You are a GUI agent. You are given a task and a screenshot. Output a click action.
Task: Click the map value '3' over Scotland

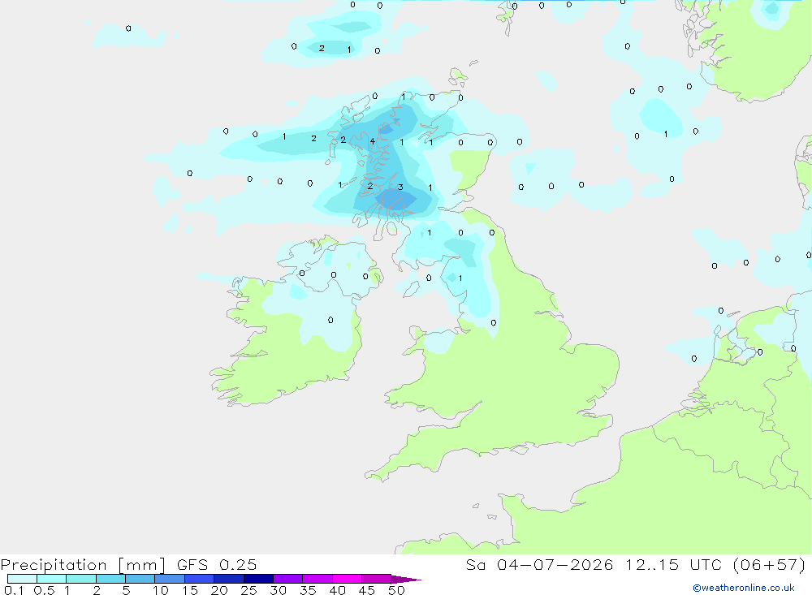400,187
